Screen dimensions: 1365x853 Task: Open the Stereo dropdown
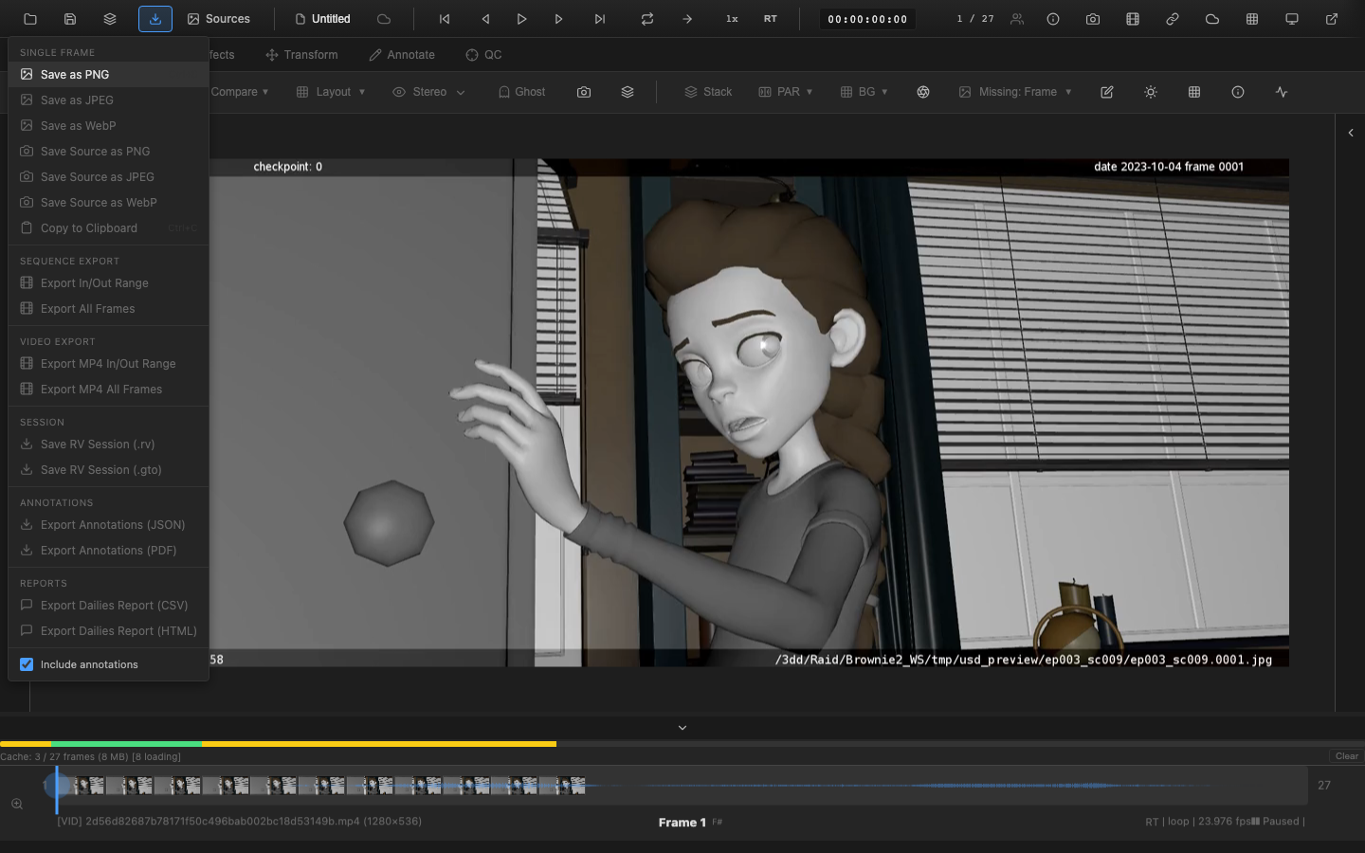(x=428, y=92)
